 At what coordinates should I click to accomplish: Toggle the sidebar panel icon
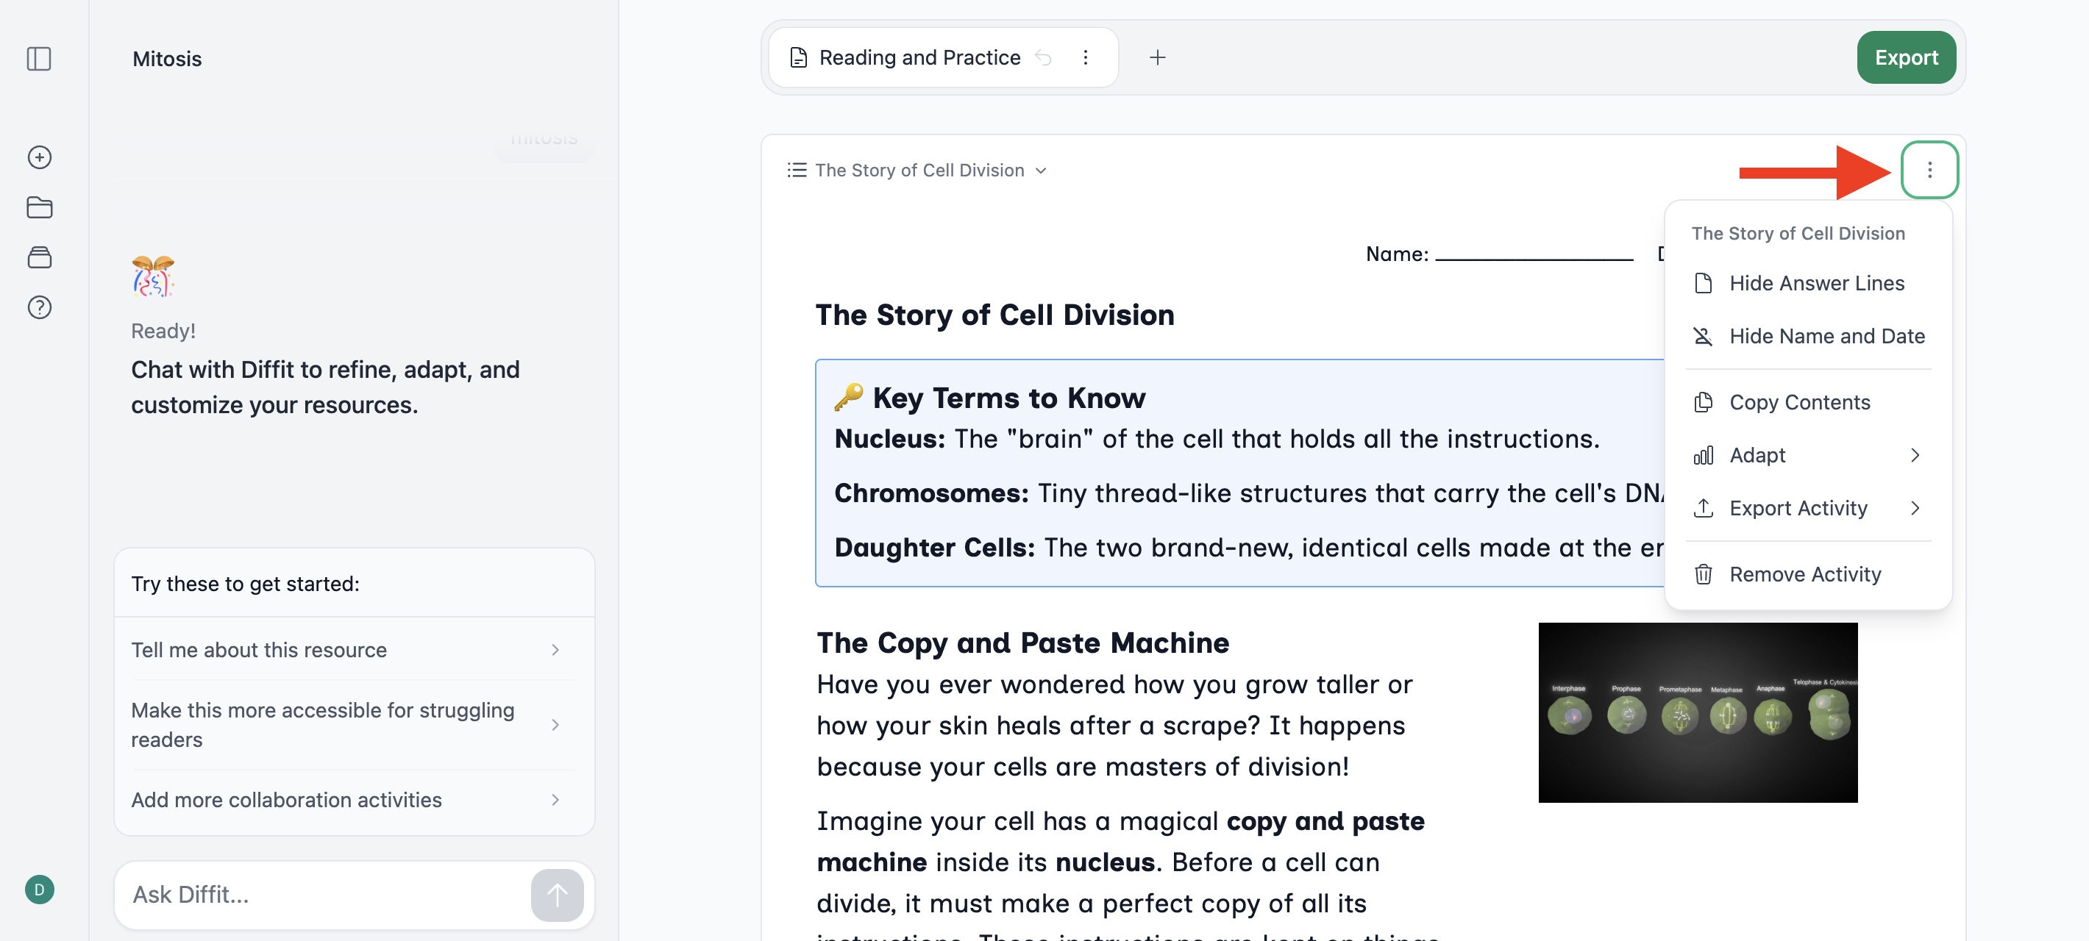39,58
